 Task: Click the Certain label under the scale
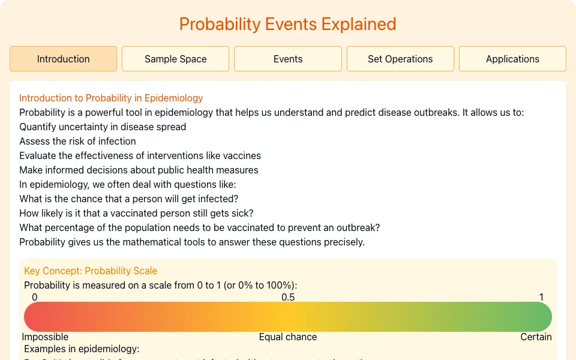(x=536, y=337)
